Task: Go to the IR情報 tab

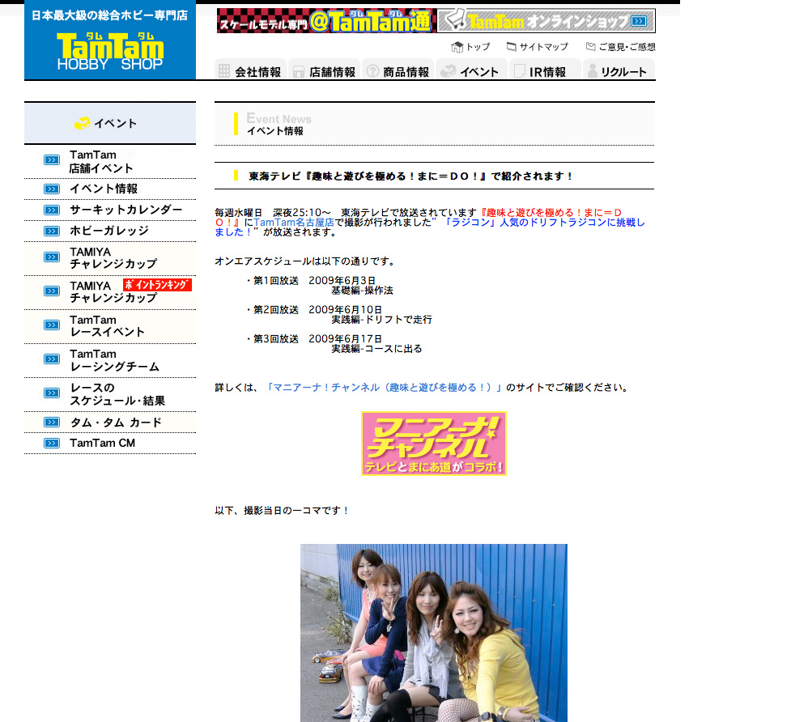Action: pos(545,71)
